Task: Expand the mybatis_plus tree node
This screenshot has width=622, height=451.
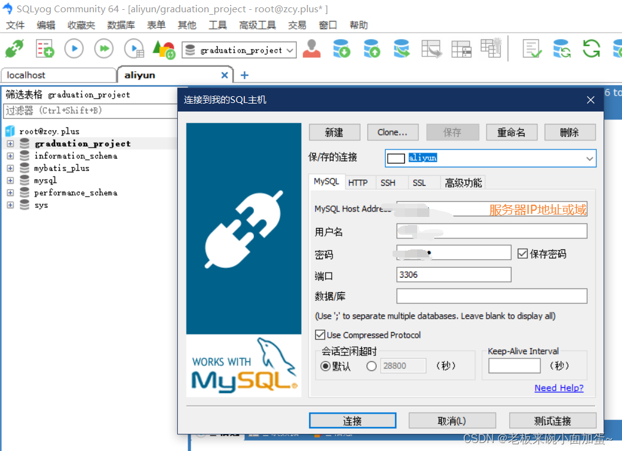Action: point(10,168)
